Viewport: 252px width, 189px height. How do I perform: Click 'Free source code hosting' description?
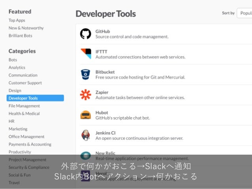pos(140,77)
